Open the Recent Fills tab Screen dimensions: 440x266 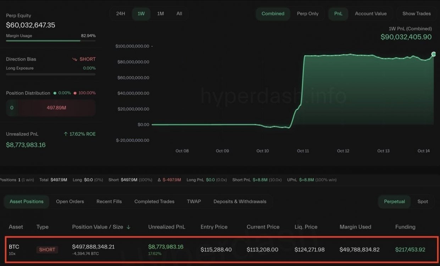109,201
